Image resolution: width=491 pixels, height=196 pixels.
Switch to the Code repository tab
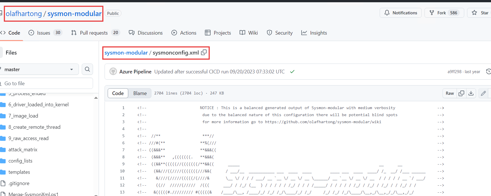[x=10, y=33]
